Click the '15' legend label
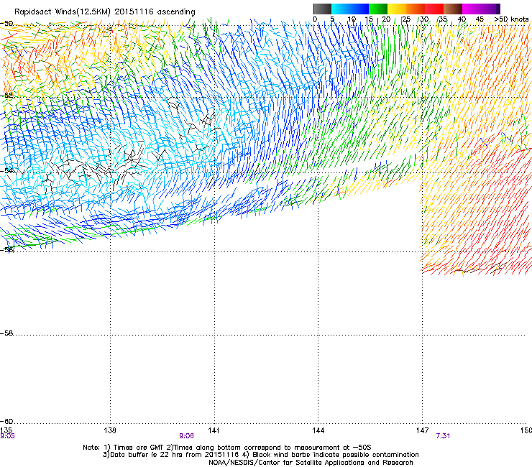Image resolution: width=532 pixels, height=467 pixels. tap(369, 19)
